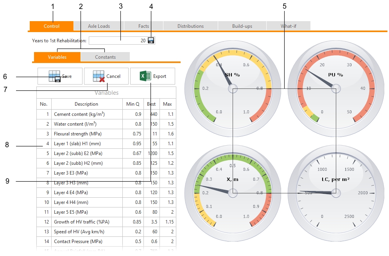Select the Build-ups tab
The image size is (389, 256).
[x=242, y=26]
